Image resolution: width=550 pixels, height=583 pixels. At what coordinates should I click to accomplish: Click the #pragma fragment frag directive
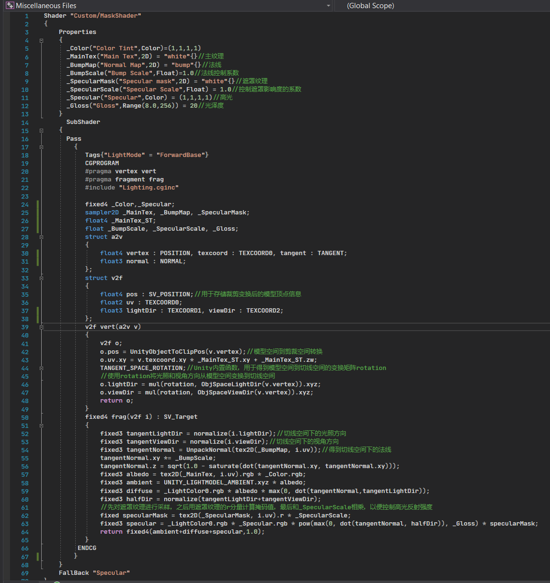tap(125, 179)
